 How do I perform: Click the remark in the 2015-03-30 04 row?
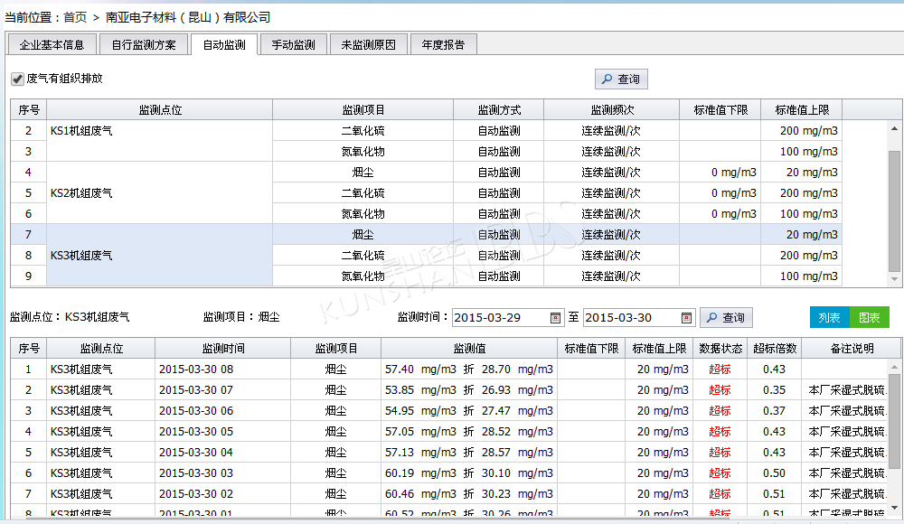[x=846, y=452]
